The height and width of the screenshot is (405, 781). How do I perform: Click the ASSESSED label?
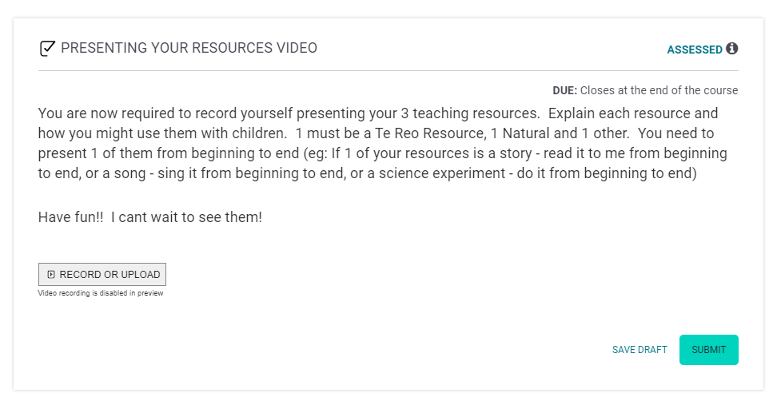coord(694,50)
